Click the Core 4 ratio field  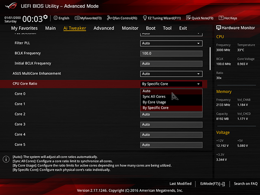click(x=171, y=135)
